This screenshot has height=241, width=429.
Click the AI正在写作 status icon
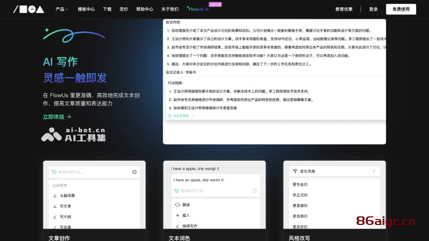[x=169, y=116]
